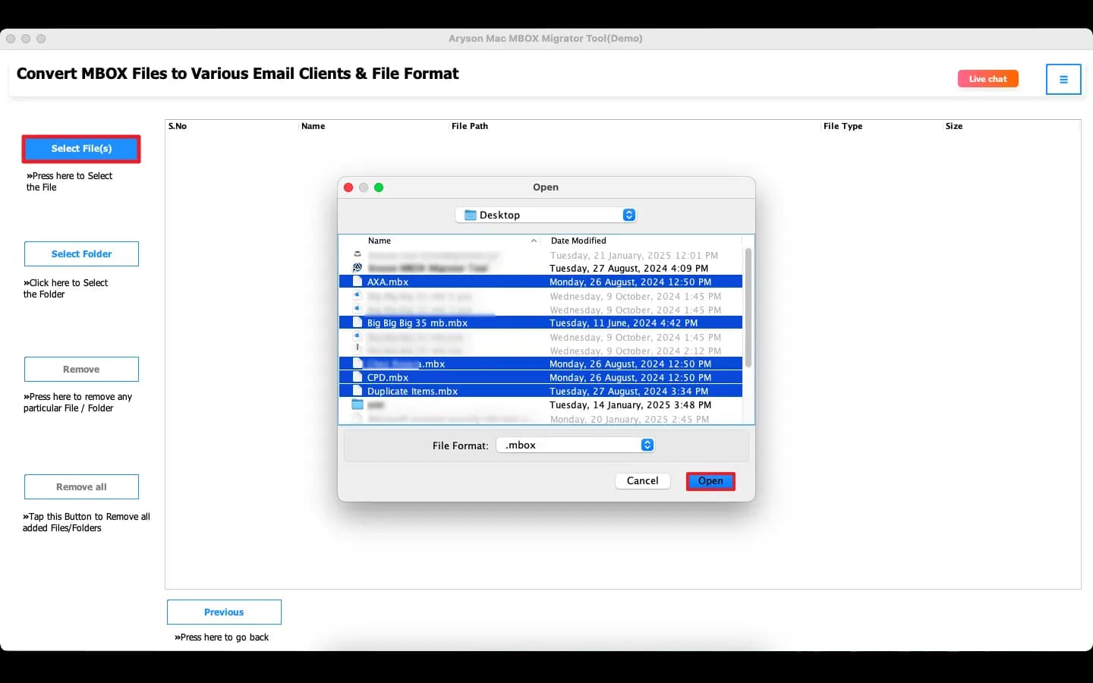Click the File Type column header

[x=843, y=126]
